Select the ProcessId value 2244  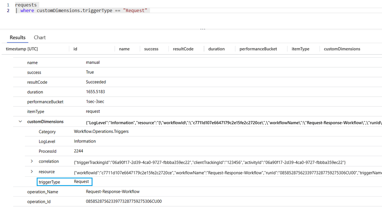click(x=78, y=151)
